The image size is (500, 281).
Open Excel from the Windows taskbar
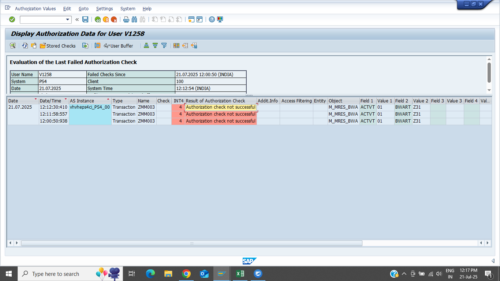[240, 274]
